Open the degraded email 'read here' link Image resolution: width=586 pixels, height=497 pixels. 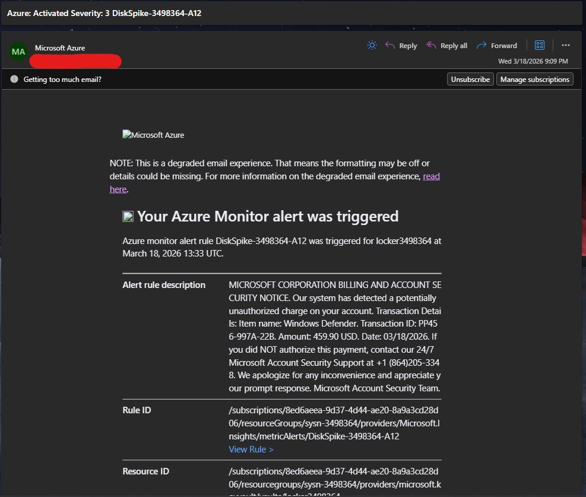[431, 176]
